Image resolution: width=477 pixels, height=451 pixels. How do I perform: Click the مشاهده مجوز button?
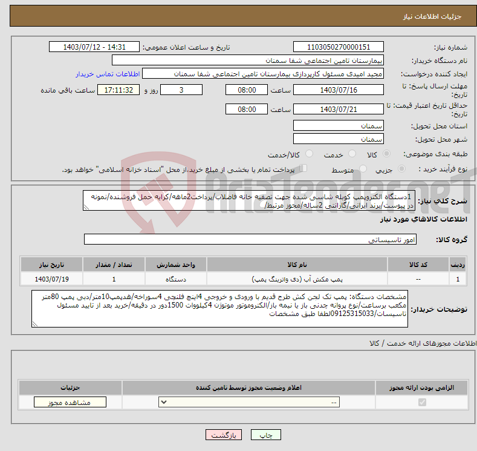tap(70, 403)
